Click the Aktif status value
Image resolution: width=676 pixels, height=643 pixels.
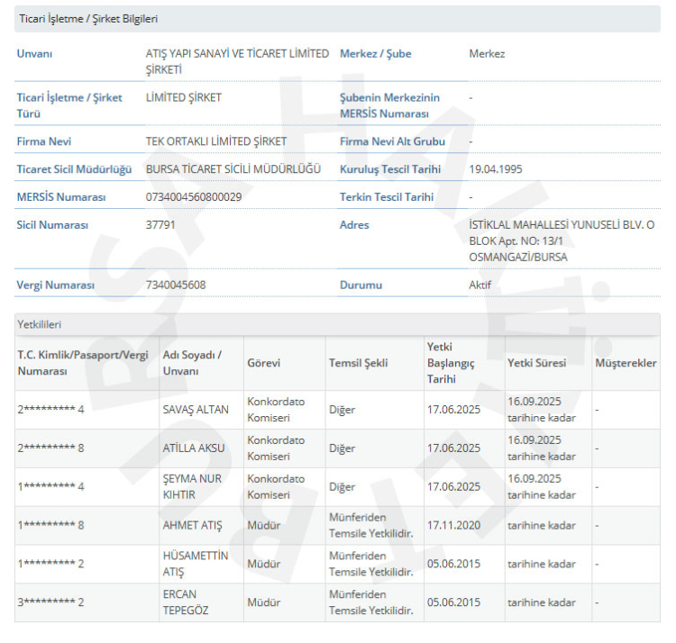click(480, 285)
